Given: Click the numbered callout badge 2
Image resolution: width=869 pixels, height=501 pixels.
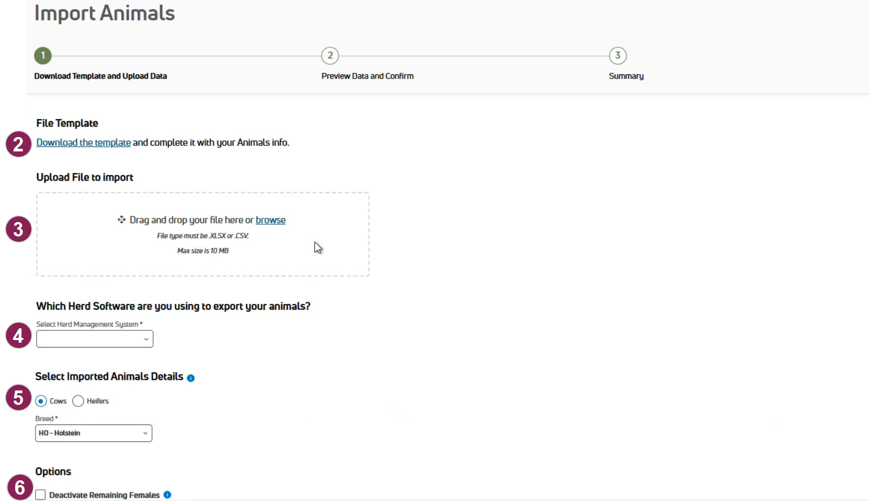Looking at the screenshot, I should (19, 144).
